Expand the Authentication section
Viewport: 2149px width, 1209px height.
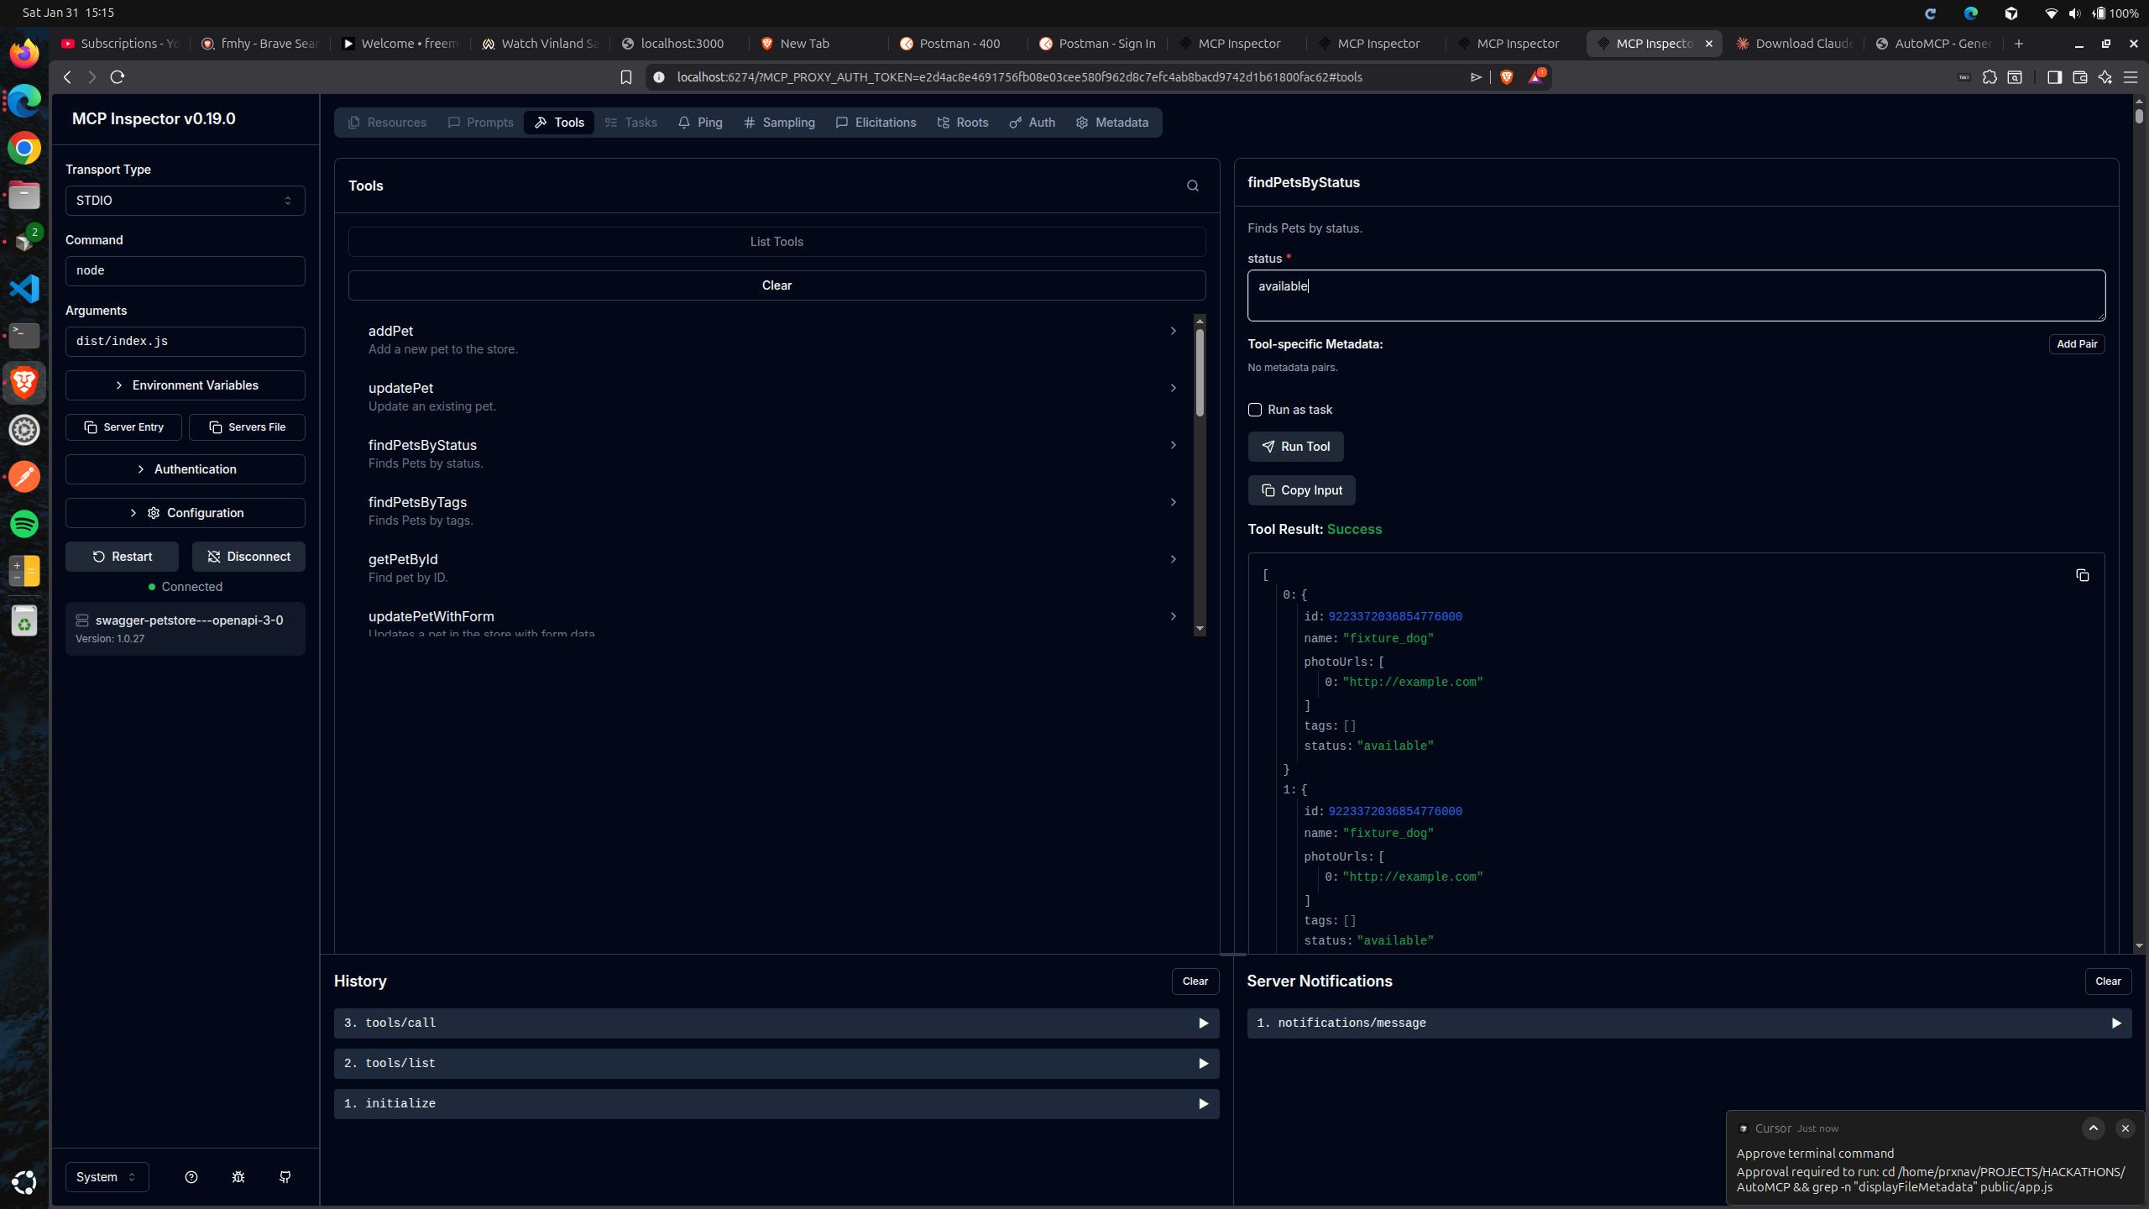pos(185,469)
